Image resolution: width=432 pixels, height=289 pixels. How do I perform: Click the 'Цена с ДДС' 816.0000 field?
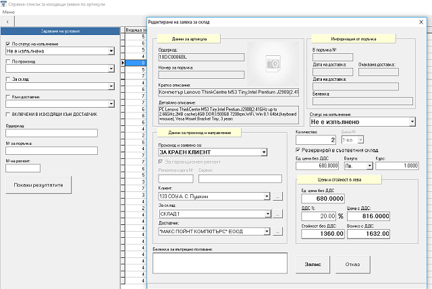(x=369, y=216)
